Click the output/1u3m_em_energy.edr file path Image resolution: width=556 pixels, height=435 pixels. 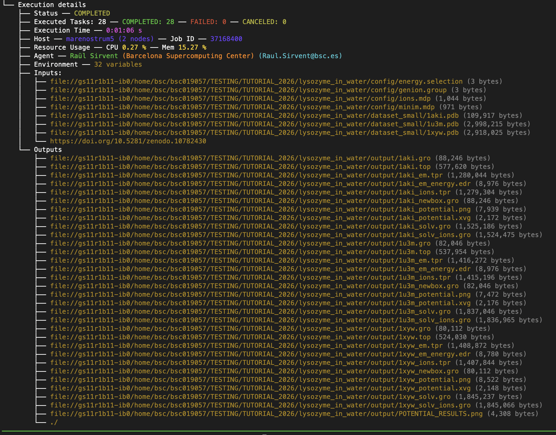pos(260,269)
